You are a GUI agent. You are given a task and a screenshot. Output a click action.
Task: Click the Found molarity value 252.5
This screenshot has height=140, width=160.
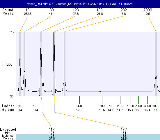(x=28, y=14)
